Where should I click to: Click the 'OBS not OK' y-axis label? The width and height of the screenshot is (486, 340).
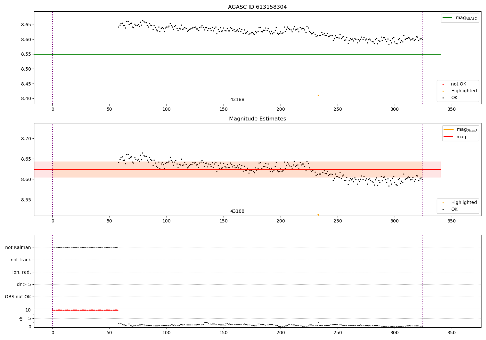click(18, 297)
